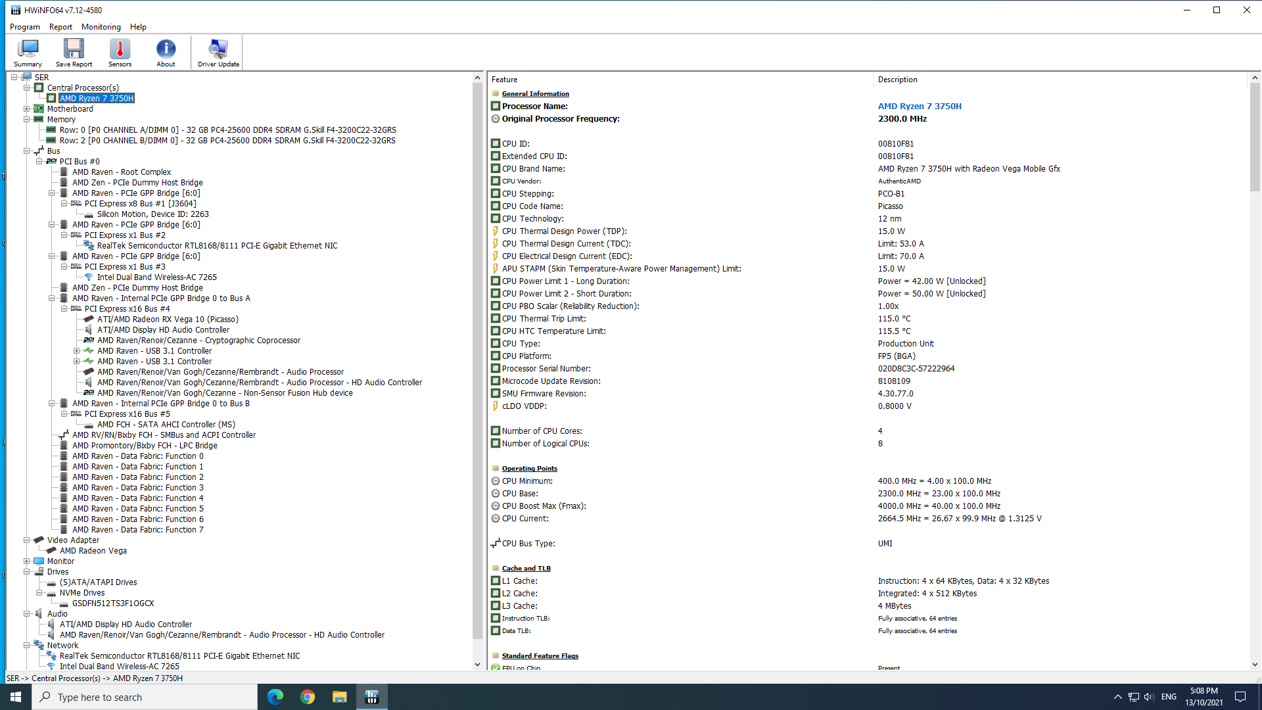This screenshot has height=710, width=1262.
Task: Click the Wireless-AC 7265 wifi icon under Bus #3
Action: [x=89, y=277]
